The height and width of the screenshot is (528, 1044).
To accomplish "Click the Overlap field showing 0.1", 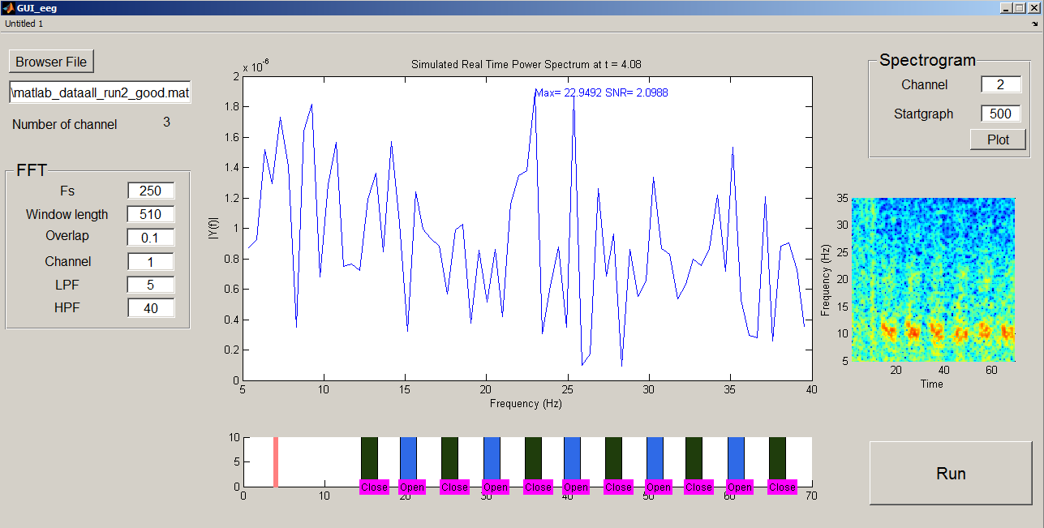I will (x=151, y=237).
